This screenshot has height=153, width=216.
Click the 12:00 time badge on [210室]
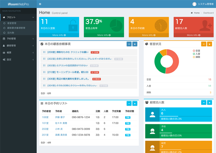pyautogui.click(x=95, y=72)
